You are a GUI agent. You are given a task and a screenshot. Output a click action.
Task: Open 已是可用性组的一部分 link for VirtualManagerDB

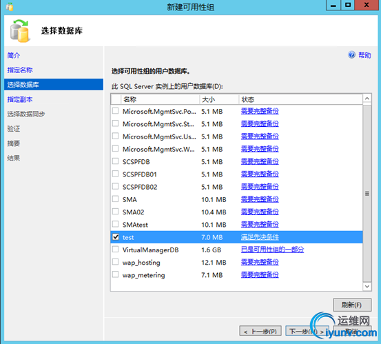272,250
